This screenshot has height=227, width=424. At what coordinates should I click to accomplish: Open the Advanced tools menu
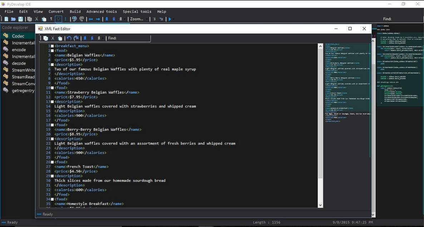(x=102, y=12)
